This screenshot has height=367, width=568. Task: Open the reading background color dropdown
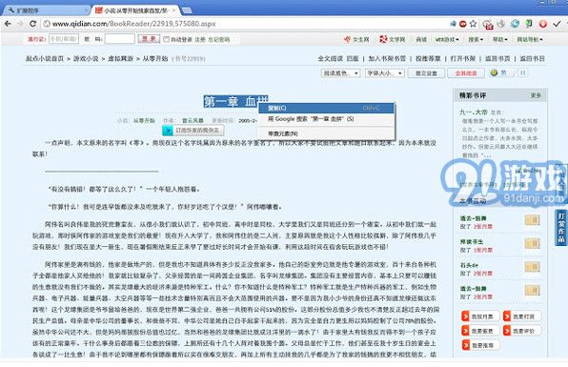point(340,73)
